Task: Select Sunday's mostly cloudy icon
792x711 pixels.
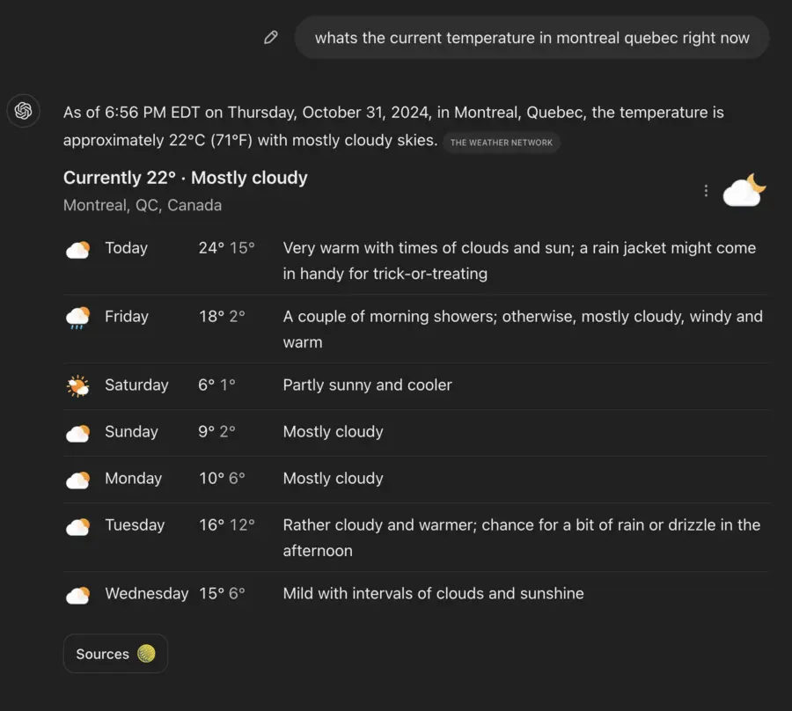Action: (x=77, y=432)
